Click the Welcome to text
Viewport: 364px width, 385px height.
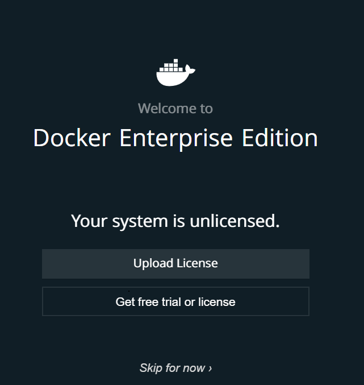coord(175,108)
